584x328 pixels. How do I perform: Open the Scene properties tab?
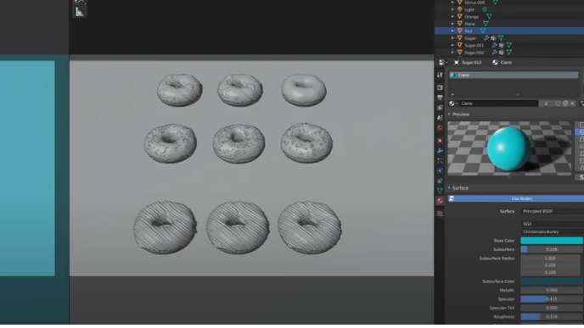click(440, 118)
